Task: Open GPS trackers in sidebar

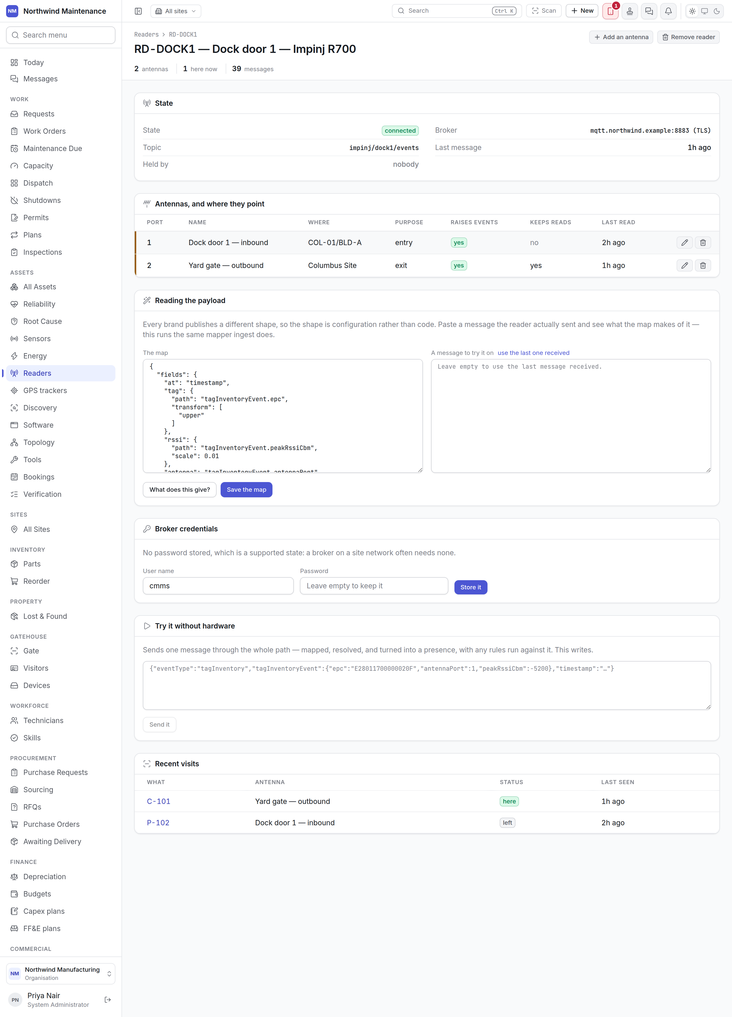Action: 60,391
